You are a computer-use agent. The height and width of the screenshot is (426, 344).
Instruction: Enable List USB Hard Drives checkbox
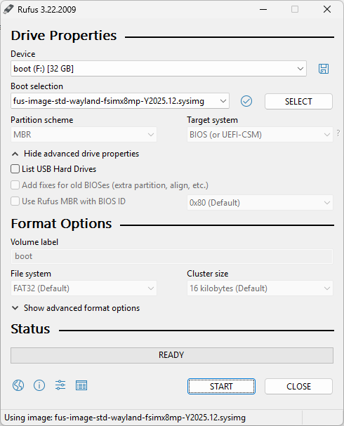[x=15, y=169]
